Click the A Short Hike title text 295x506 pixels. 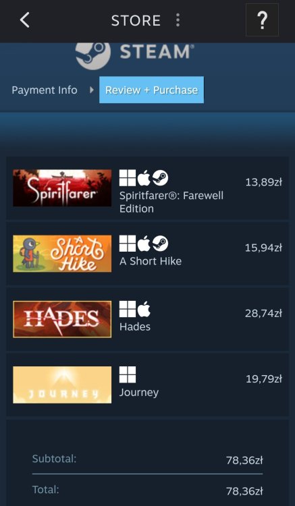point(151,261)
